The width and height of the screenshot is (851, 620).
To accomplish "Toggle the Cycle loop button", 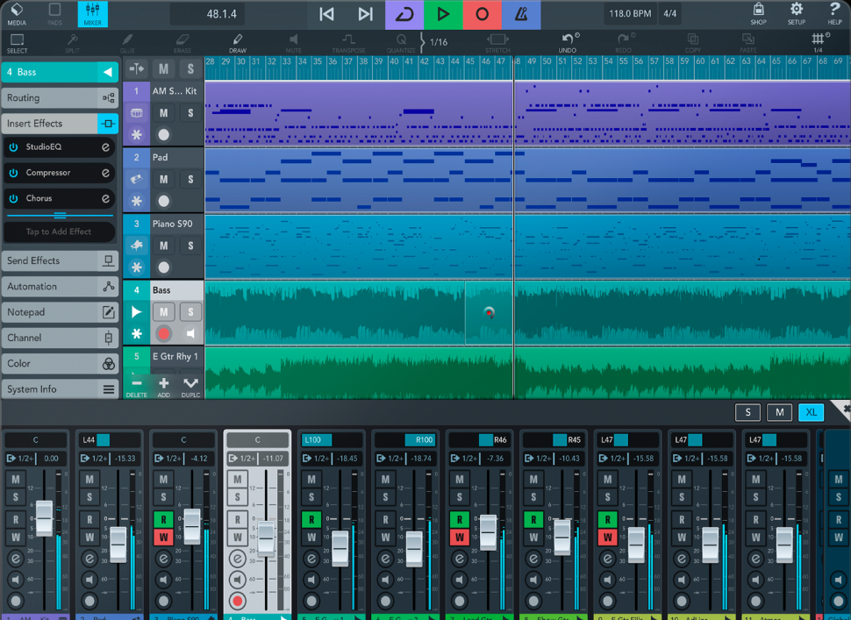I will [x=404, y=14].
